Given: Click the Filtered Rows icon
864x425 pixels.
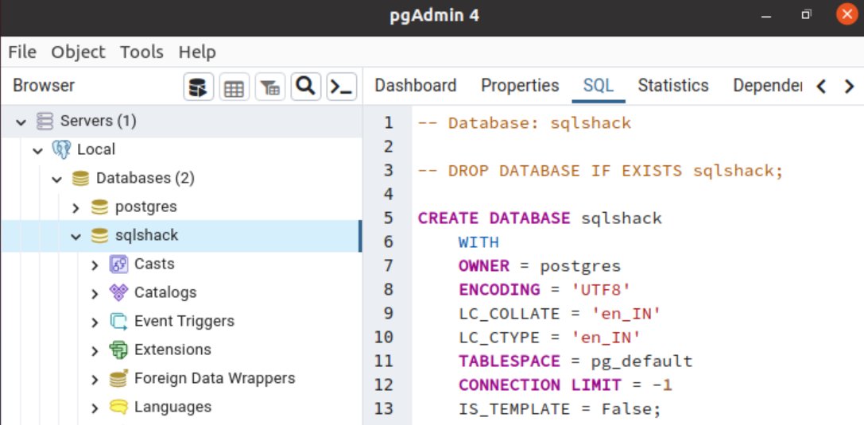Looking at the screenshot, I should point(270,87).
